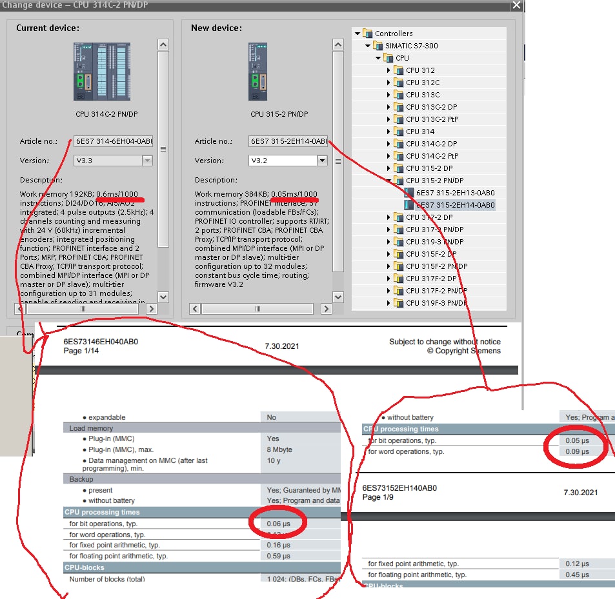Click the CPU 314 folder icon
This screenshot has width=615, height=599.
click(399, 132)
